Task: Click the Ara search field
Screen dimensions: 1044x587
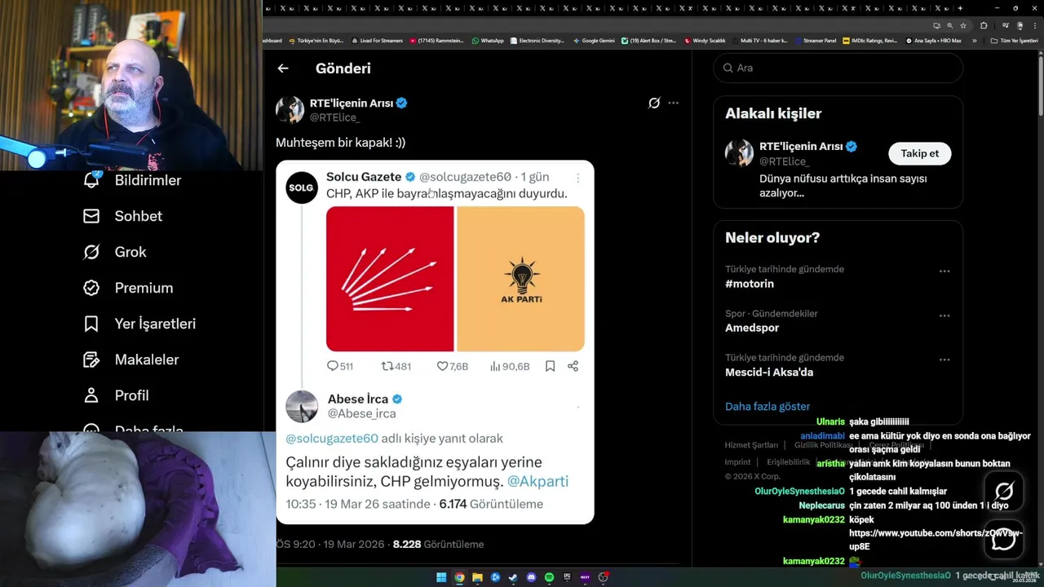Action: click(838, 68)
